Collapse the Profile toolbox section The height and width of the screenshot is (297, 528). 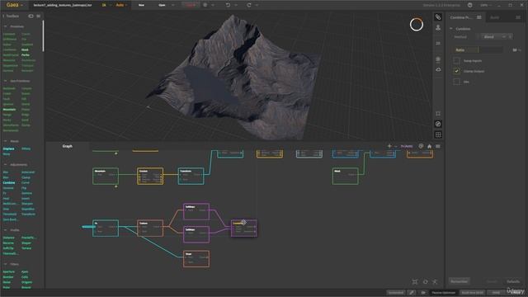pos(6,230)
